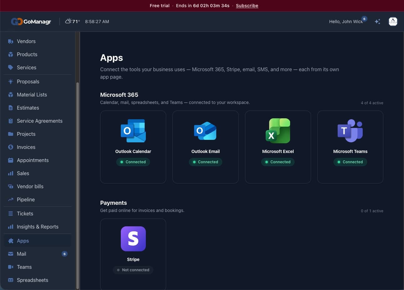
Task: Click the Material Lists cube icon
Action: click(x=11, y=95)
